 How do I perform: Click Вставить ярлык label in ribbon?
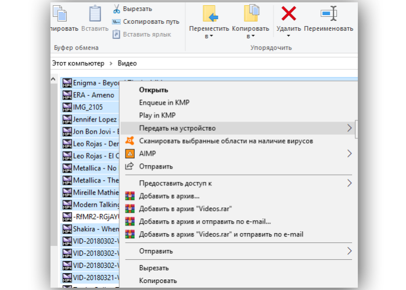pos(147,34)
